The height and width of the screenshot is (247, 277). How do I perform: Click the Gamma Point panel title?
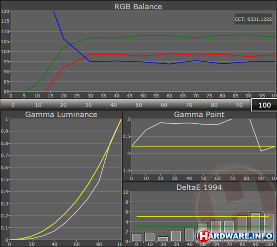coord(199,114)
